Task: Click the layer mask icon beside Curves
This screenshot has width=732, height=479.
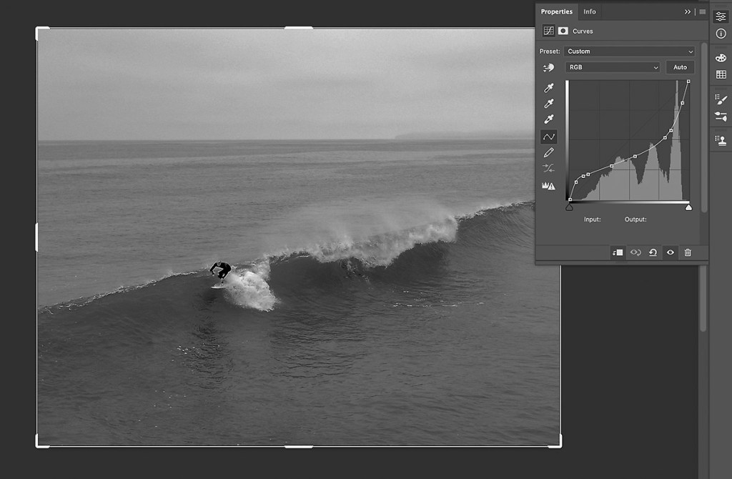Action: (x=563, y=31)
